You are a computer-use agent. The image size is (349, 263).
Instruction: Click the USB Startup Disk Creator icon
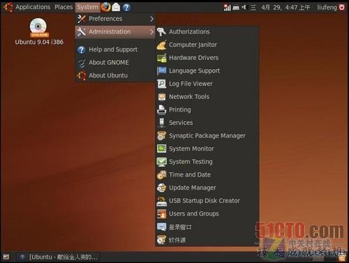tap(161, 201)
